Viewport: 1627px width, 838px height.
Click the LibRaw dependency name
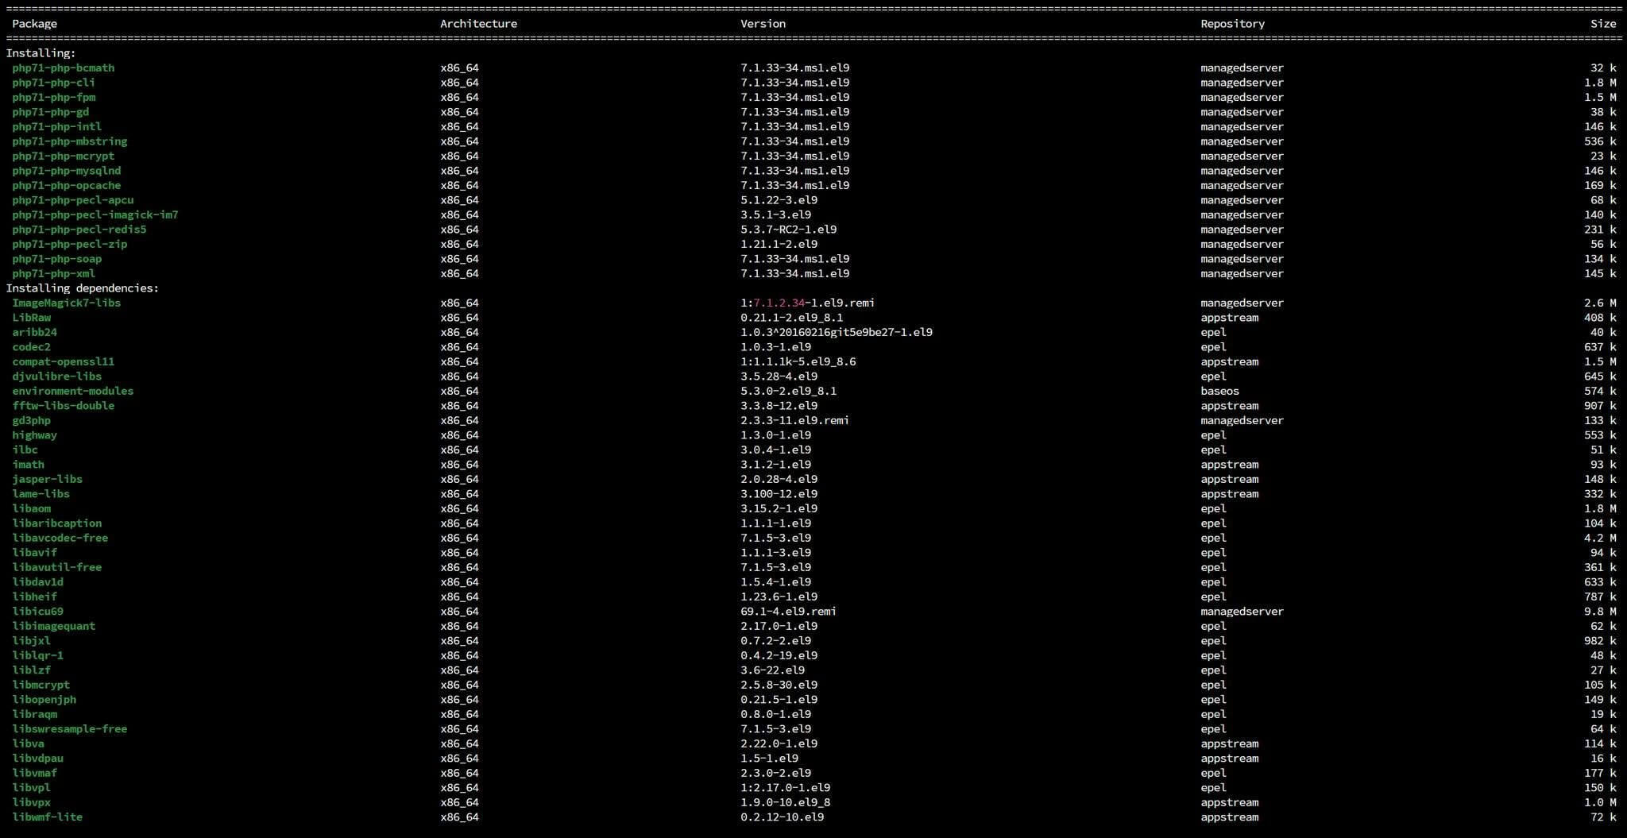click(31, 318)
